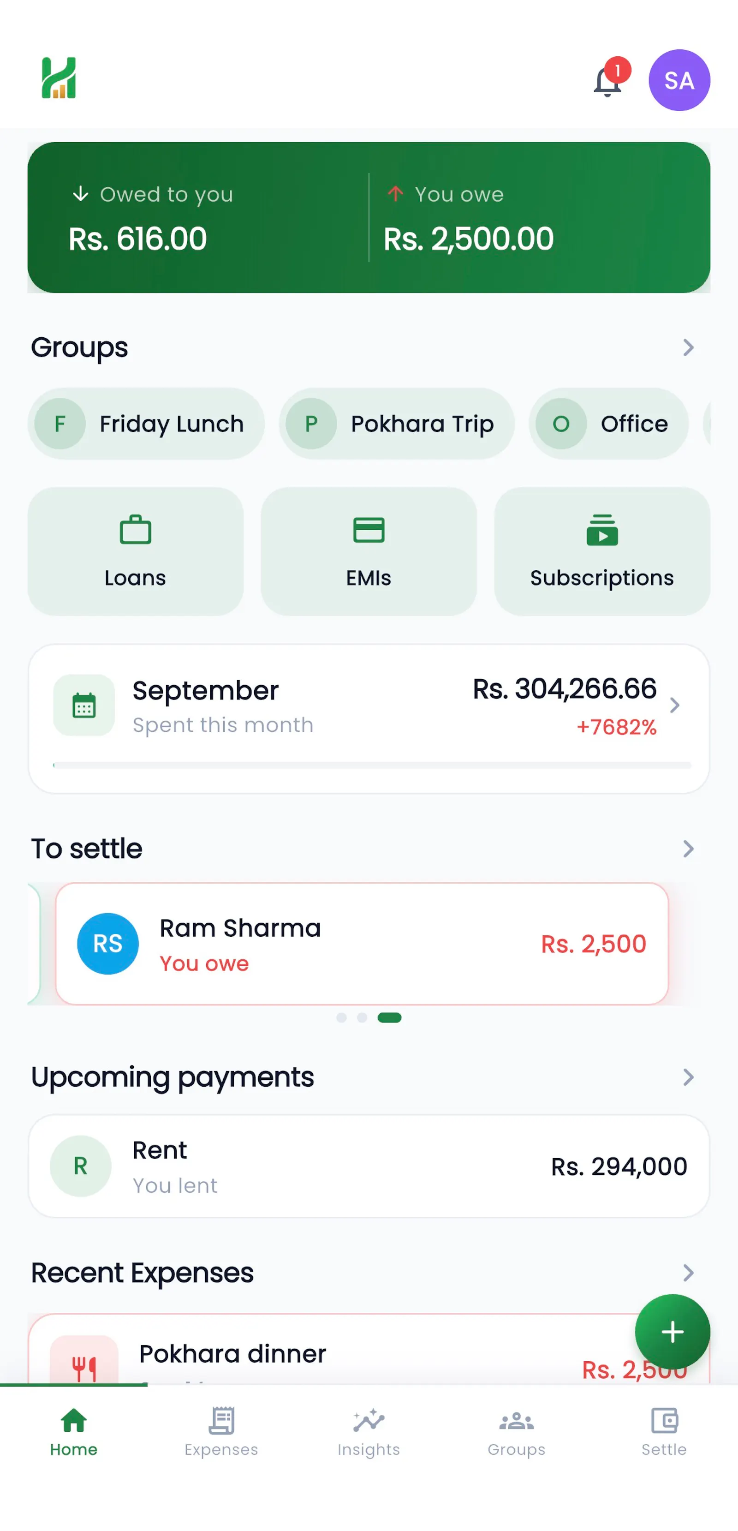The image size is (738, 1531).
Task: Open notifications via the bell icon
Action: [x=608, y=81]
